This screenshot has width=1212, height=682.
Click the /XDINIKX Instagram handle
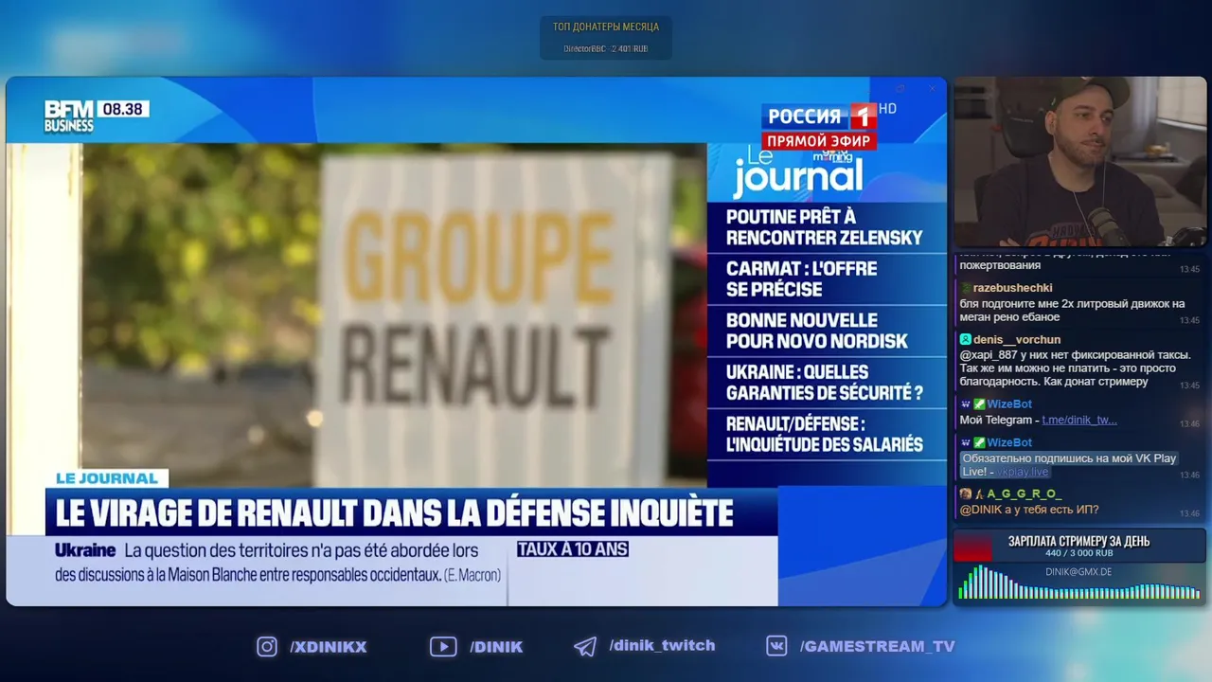[x=328, y=647]
